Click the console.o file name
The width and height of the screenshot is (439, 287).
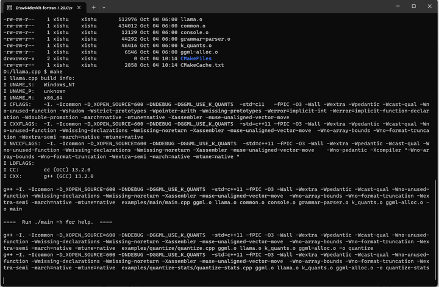point(195,32)
